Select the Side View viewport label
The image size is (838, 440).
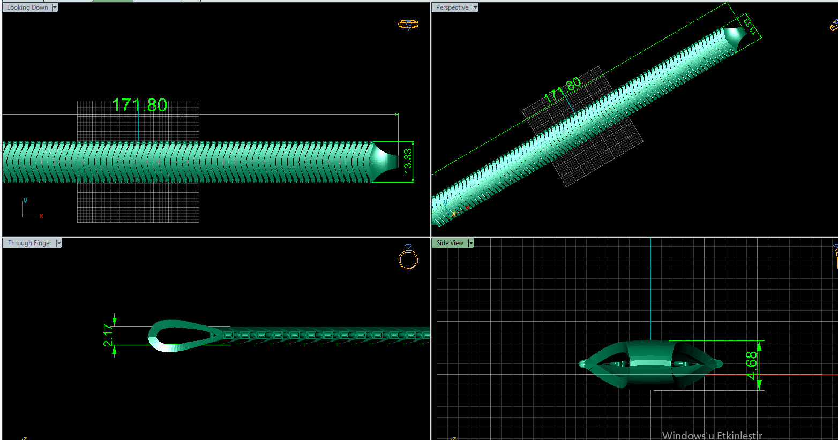pyautogui.click(x=450, y=243)
